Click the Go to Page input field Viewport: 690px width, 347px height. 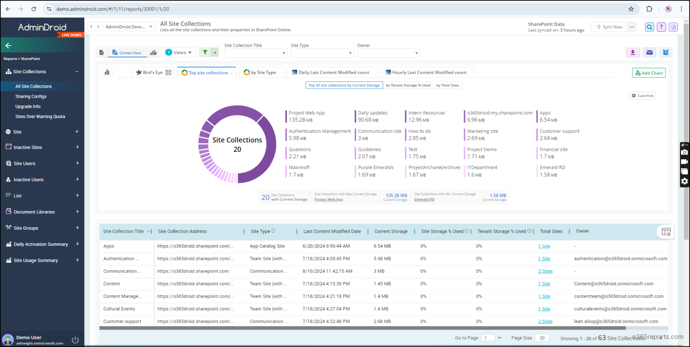click(x=488, y=338)
